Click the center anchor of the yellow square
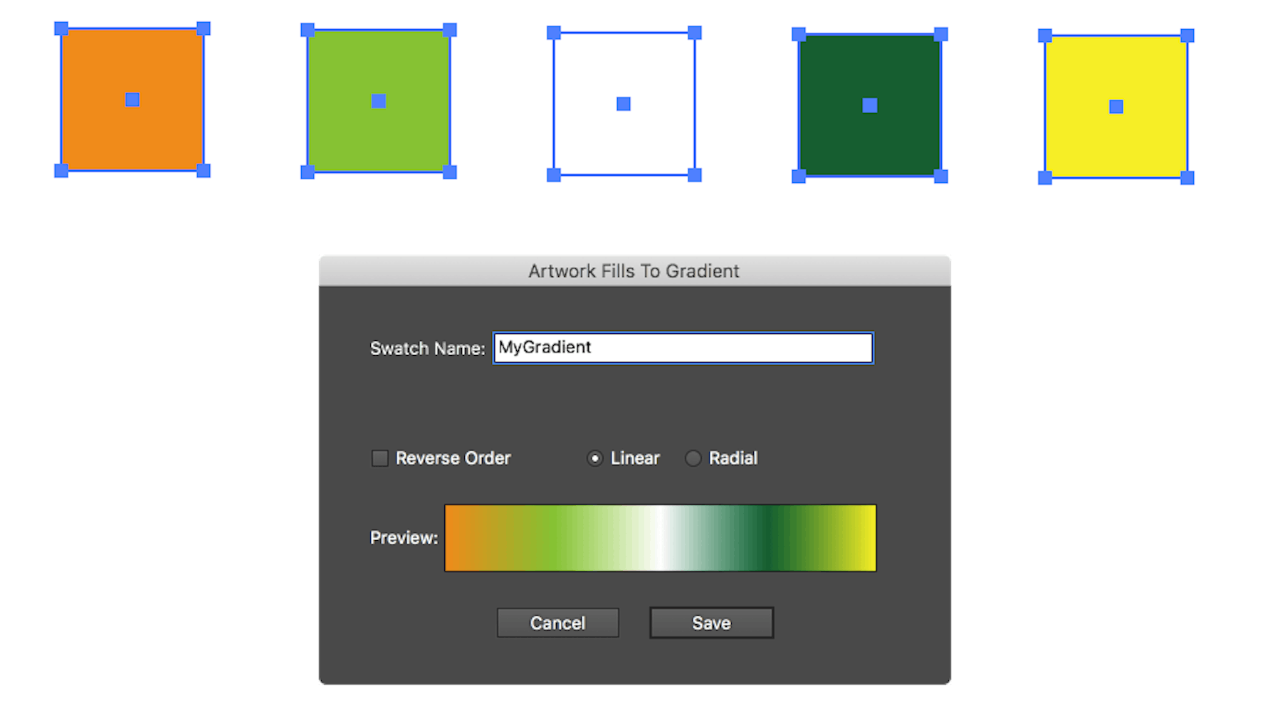This screenshot has width=1270, height=706. tap(1115, 107)
